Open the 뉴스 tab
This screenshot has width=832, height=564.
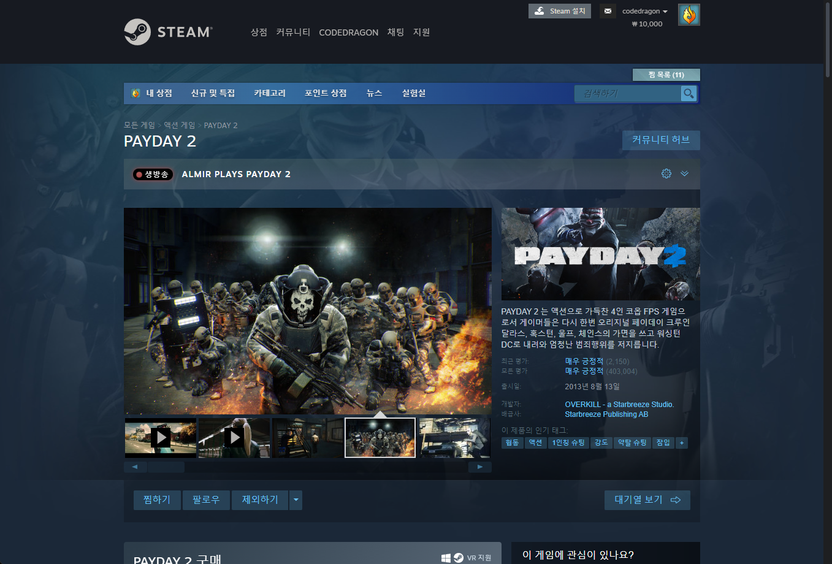[374, 93]
